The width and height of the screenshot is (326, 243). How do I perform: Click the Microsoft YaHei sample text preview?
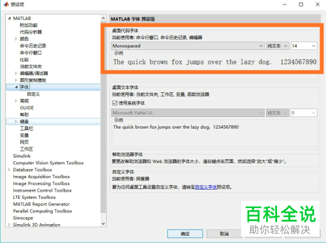pos(175,127)
